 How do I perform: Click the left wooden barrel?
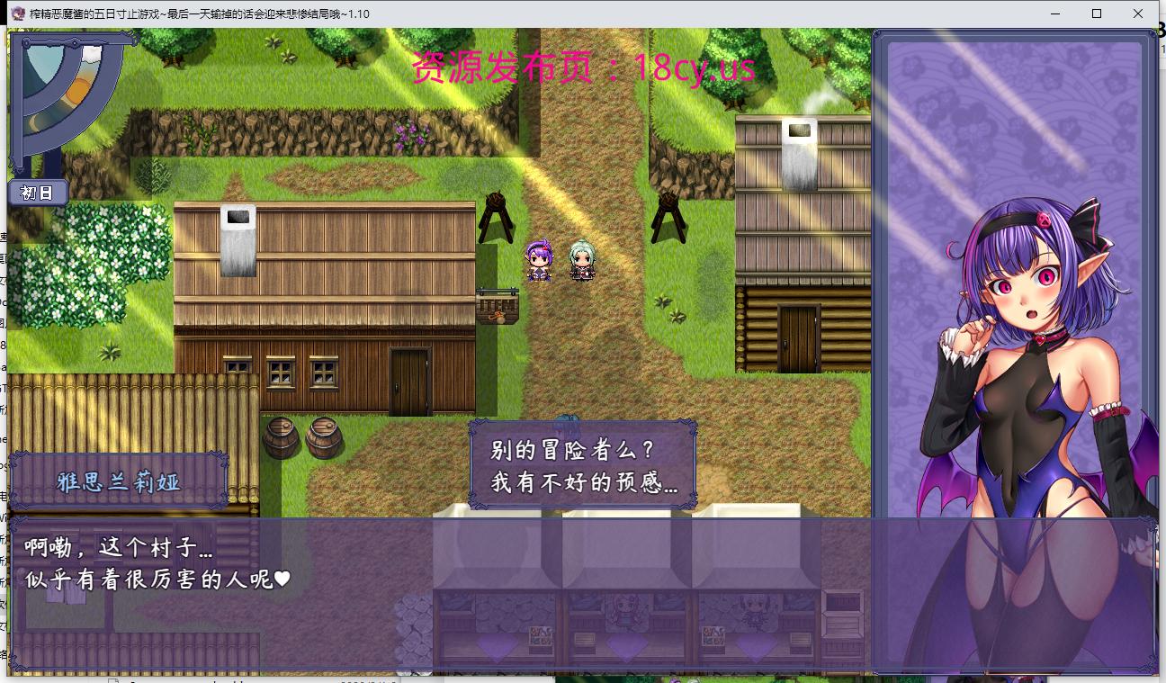point(281,437)
